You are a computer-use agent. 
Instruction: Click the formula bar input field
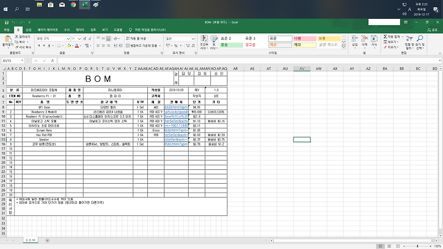(249, 61)
